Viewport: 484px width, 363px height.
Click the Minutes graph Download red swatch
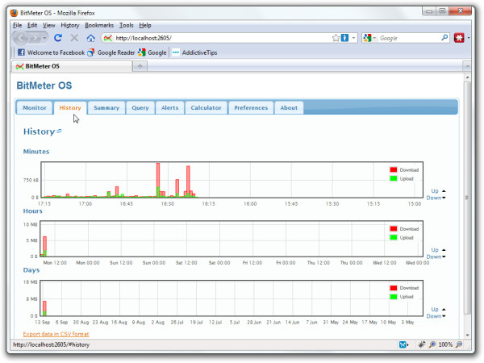(394, 169)
